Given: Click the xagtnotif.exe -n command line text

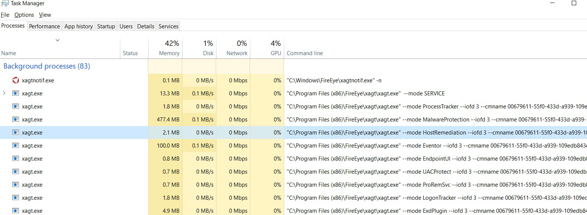Looking at the screenshot, I should [x=334, y=80].
